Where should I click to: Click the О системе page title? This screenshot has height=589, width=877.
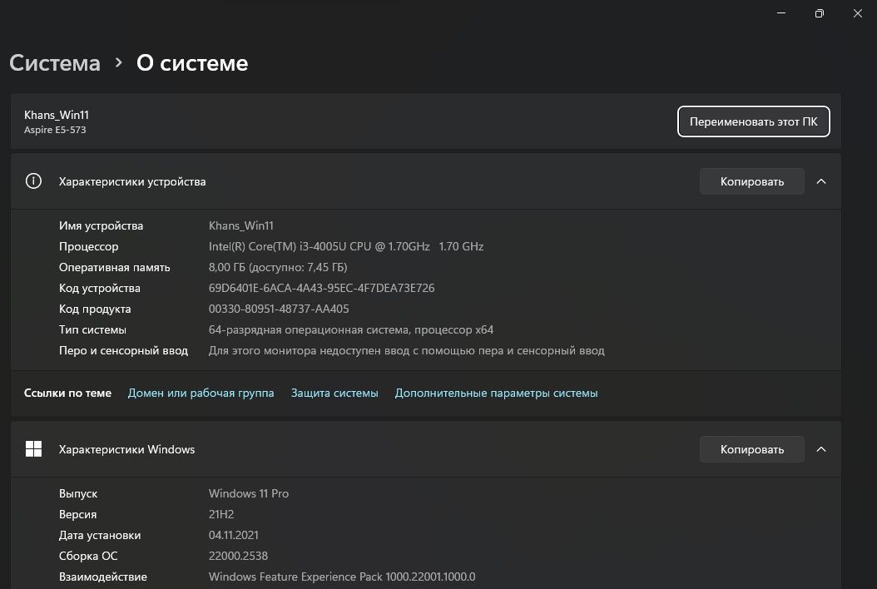[192, 62]
